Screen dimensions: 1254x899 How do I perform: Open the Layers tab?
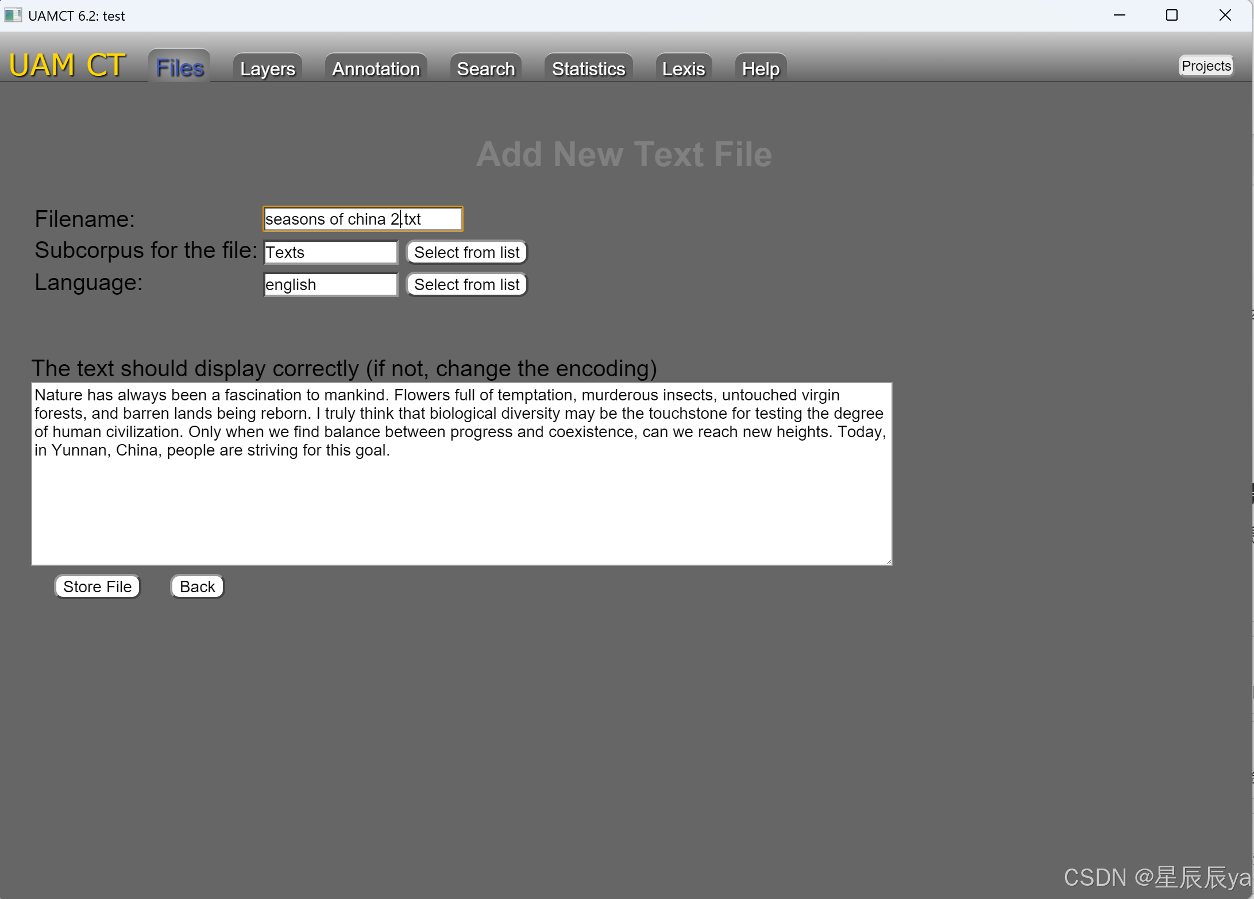pos(267,68)
